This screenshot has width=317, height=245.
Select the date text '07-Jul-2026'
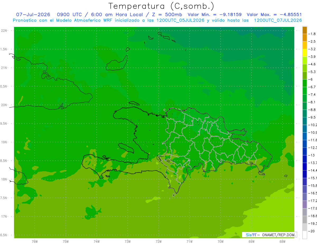pos(33,15)
